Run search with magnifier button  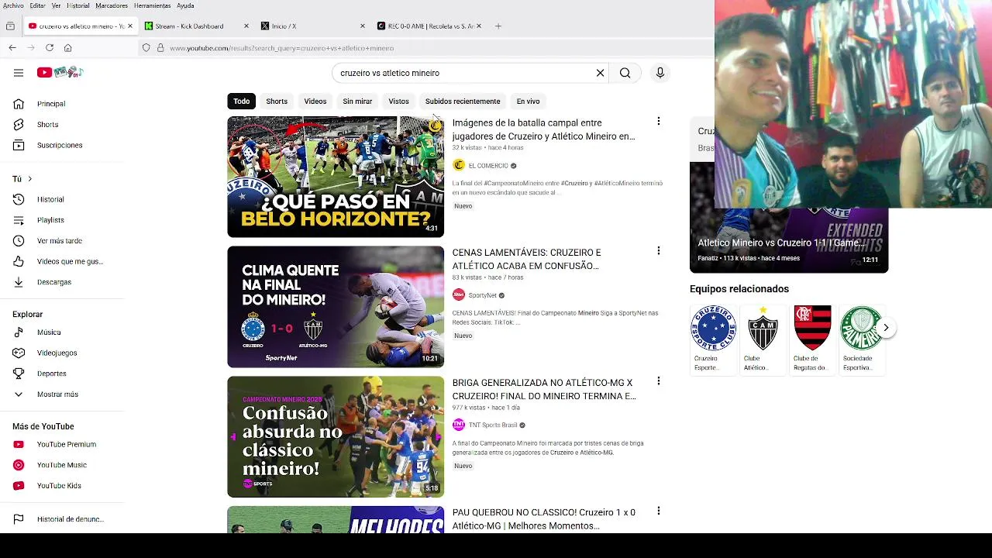pyautogui.click(x=625, y=73)
